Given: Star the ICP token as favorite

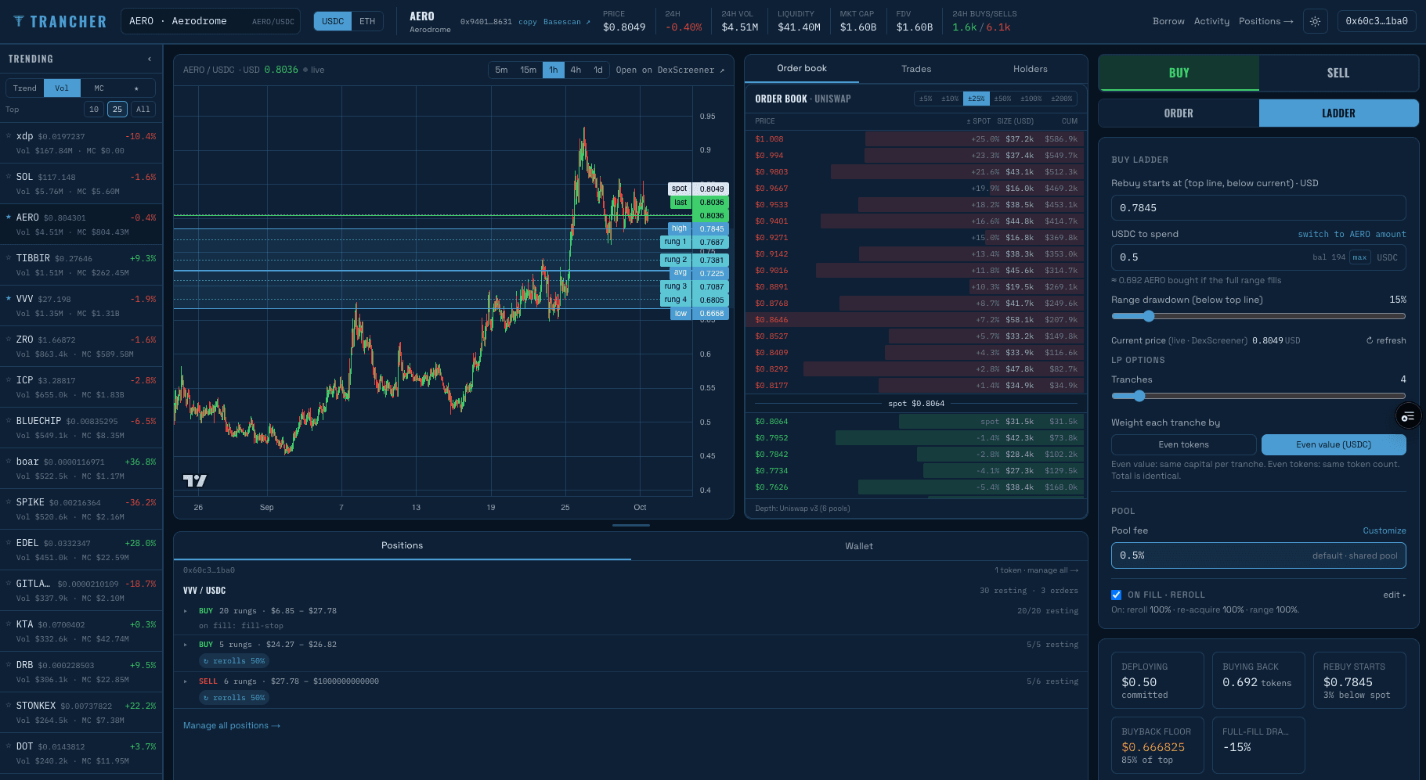Looking at the screenshot, I should (x=9, y=380).
